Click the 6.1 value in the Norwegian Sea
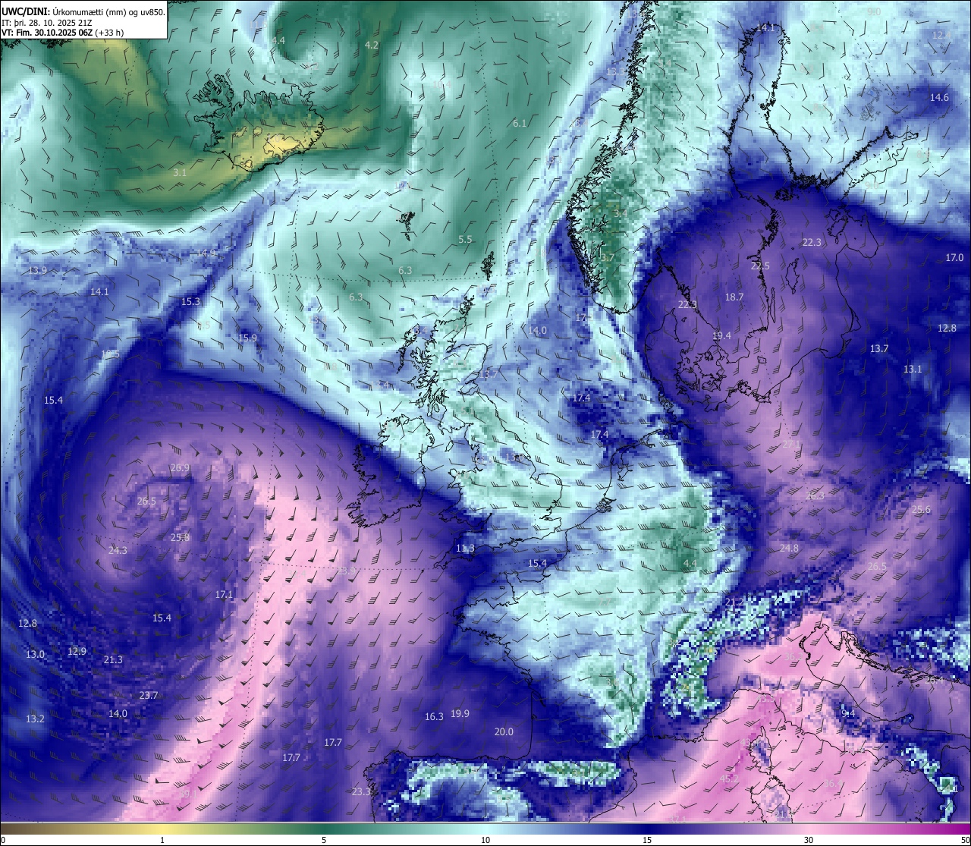The width and height of the screenshot is (971, 846). (x=520, y=123)
